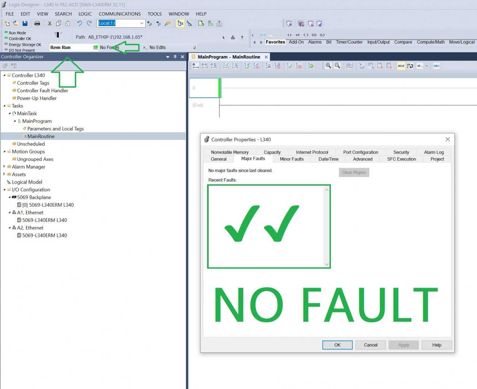Print using the printer toolbar icon

click(x=37, y=23)
